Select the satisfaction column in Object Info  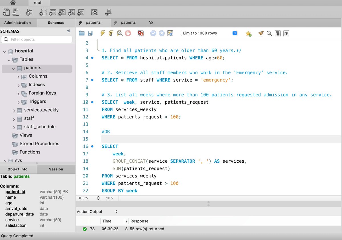coord(16,225)
